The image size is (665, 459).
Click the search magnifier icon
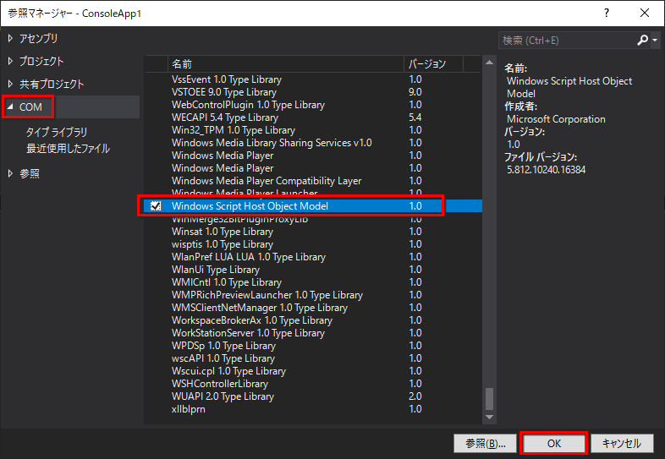[642, 41]
